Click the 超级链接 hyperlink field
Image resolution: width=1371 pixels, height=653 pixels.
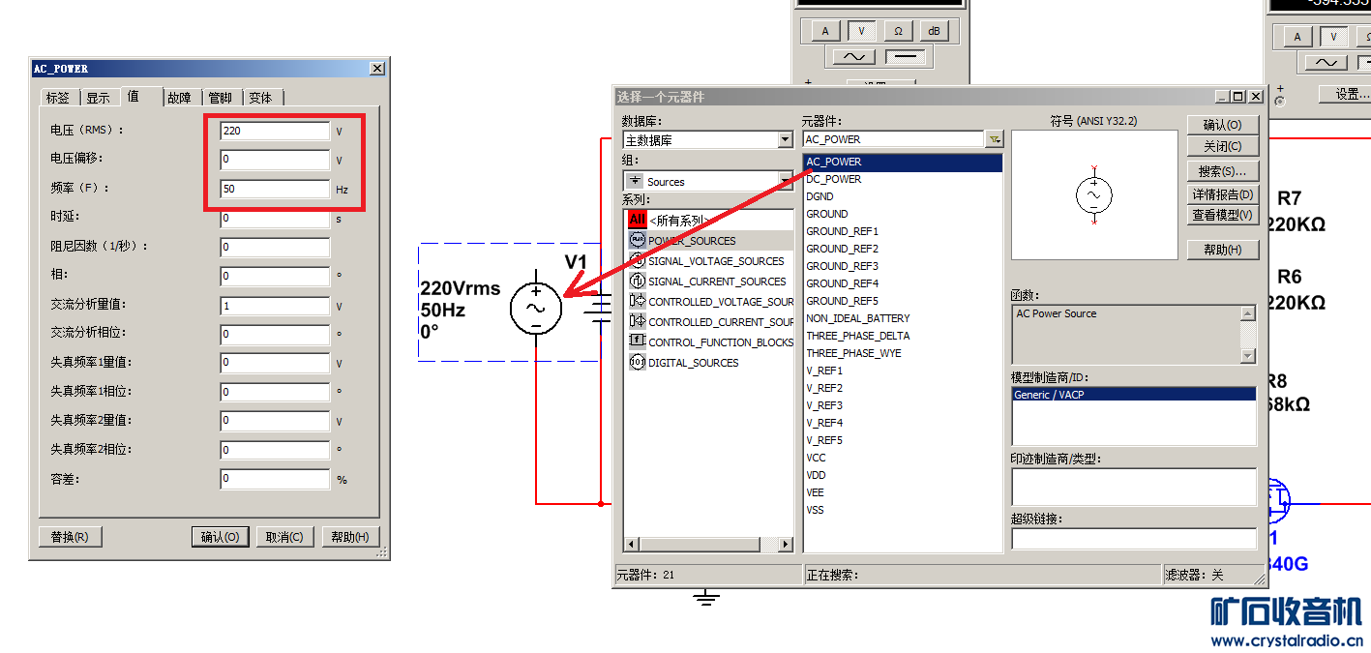(x=1134, y=539)
